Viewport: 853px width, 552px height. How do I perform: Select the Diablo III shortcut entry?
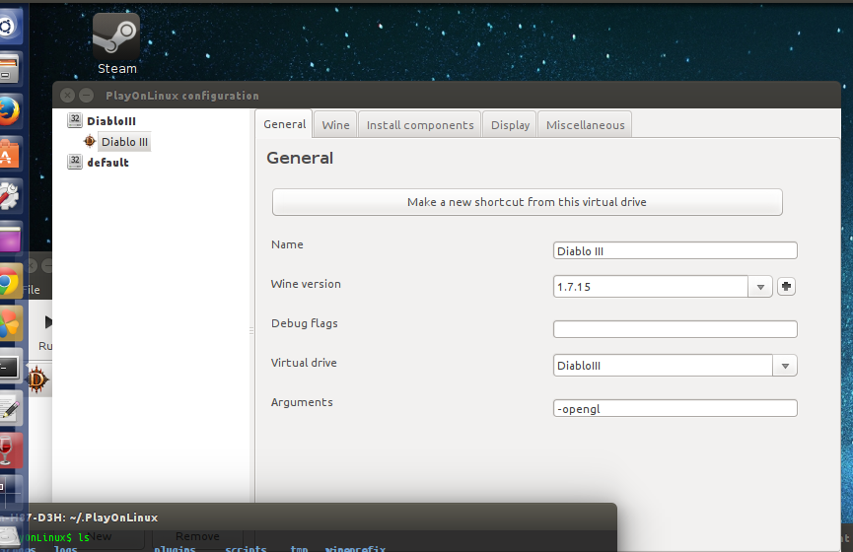(124, 142)
